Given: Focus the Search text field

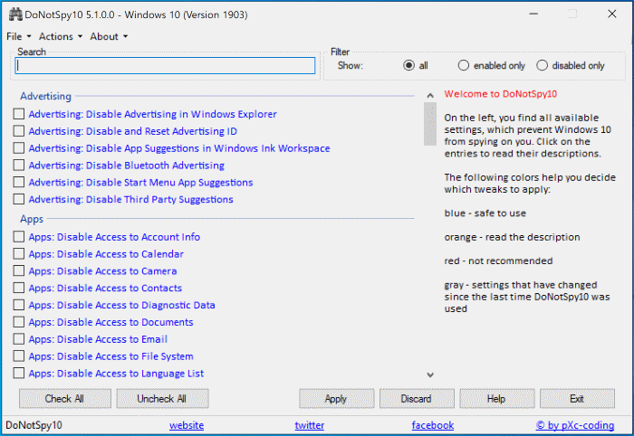Looking at the screenshot, I should pyautogui.click(x=165, y=65).
